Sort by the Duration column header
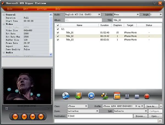The width and height of the screenshot is (165, 125). click(105, 25)
